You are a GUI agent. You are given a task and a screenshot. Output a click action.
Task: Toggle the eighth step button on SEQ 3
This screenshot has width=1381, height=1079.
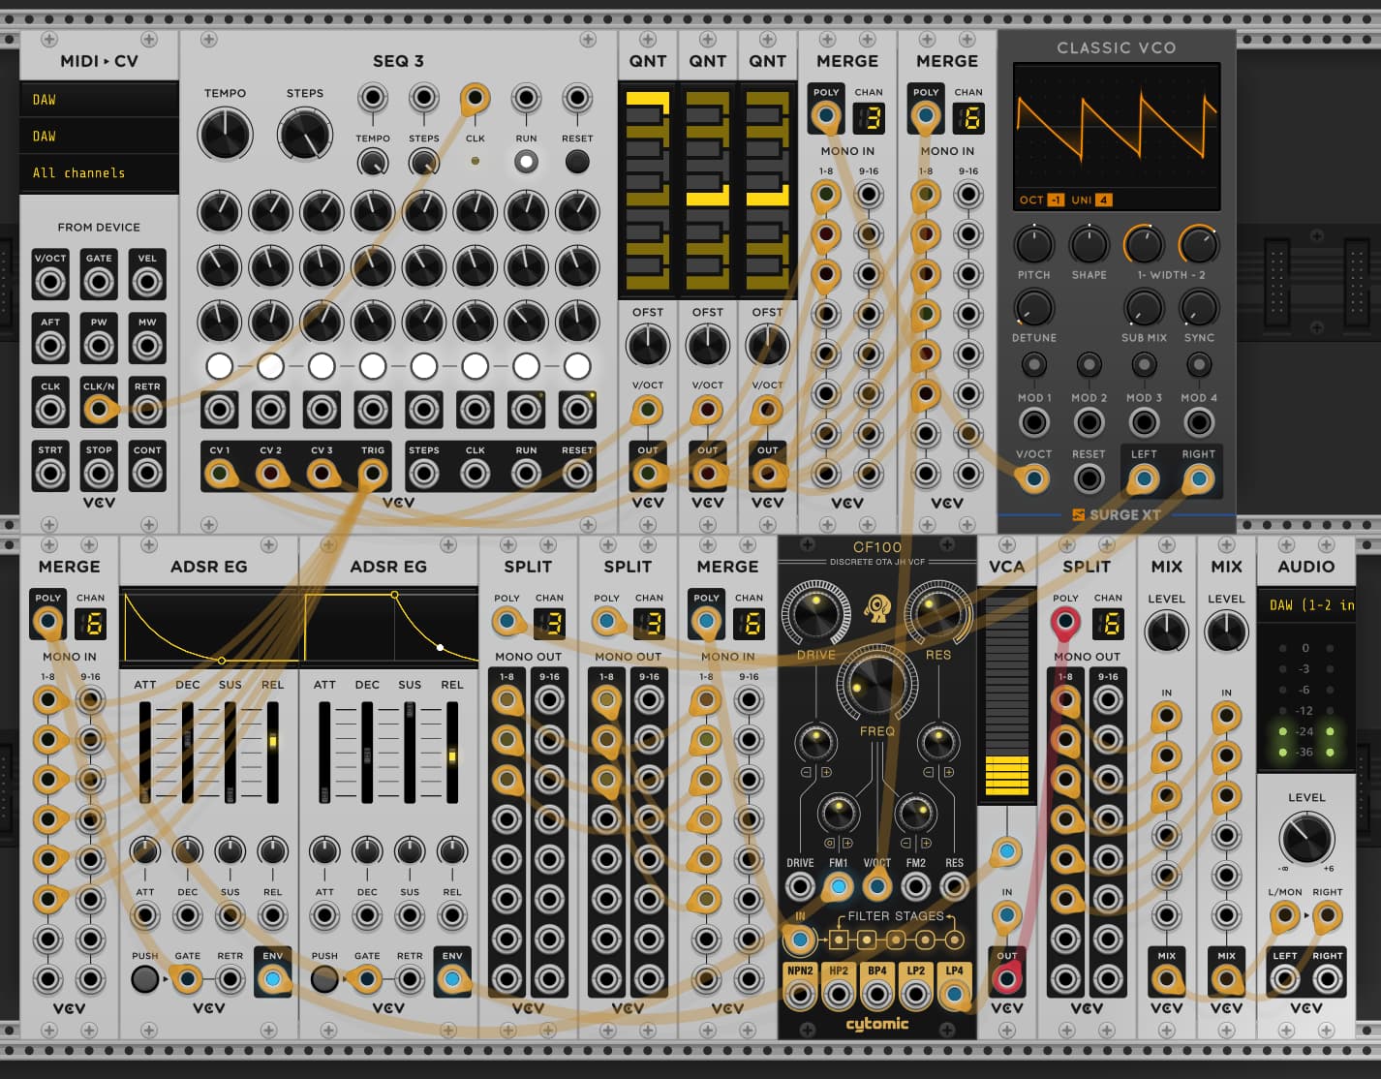[x=577, y=366]
